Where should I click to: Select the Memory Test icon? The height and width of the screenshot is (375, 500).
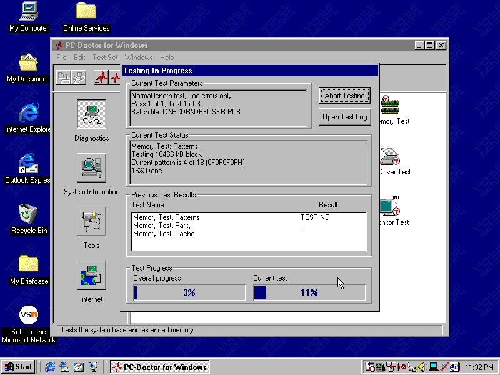[x=392, y=106]
